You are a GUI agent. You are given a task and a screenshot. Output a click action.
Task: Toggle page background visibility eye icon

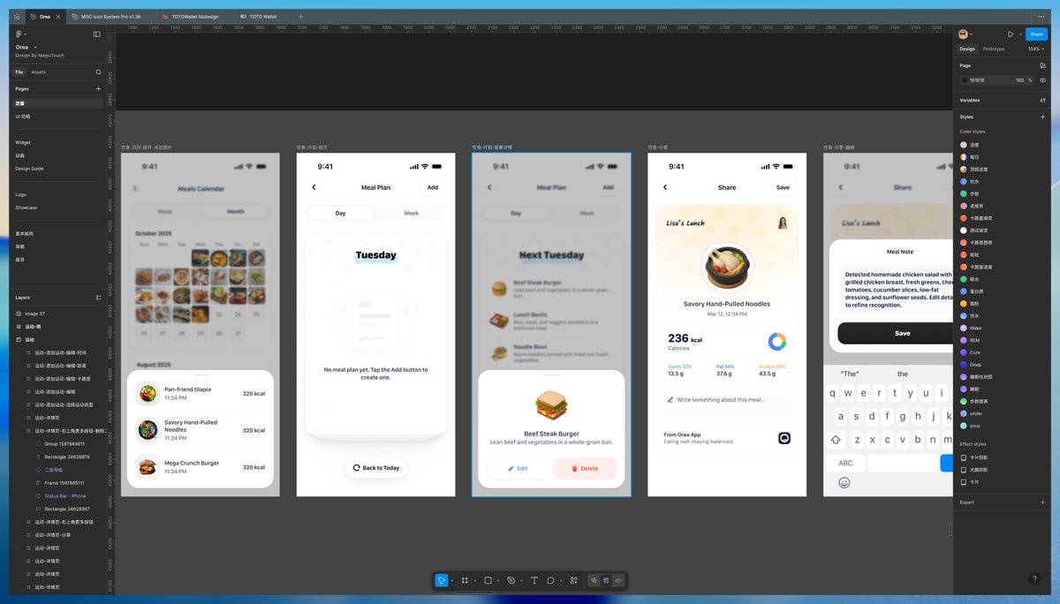pos(1043,80)
